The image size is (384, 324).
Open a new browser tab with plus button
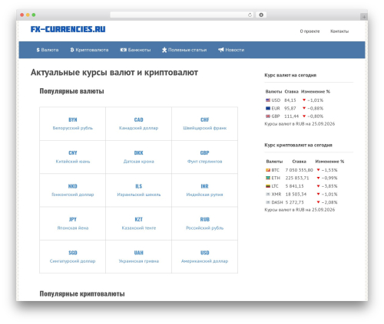pos(364,17)
